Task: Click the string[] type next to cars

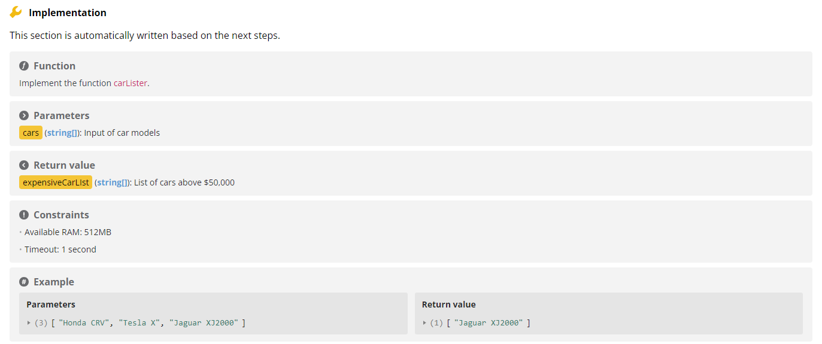Action: click(x=62, y=133)
